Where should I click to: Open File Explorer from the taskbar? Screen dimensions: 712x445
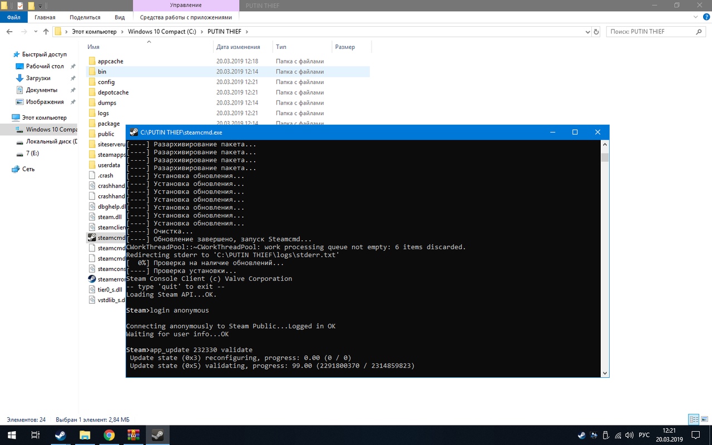[84, 435]
